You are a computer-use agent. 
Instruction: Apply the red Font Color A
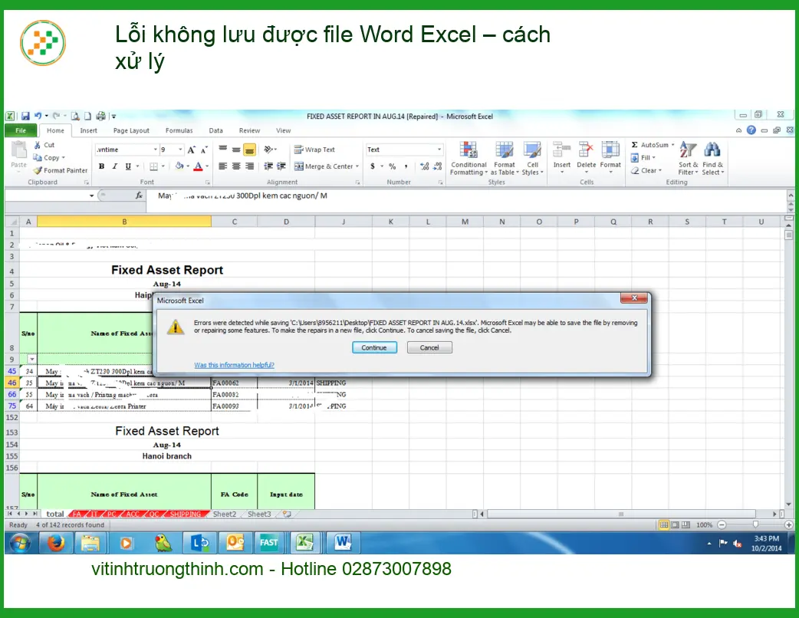(199, 166)
